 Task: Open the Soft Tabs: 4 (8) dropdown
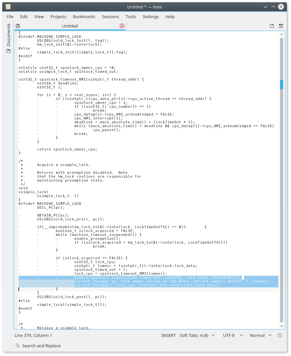(197, 335)
